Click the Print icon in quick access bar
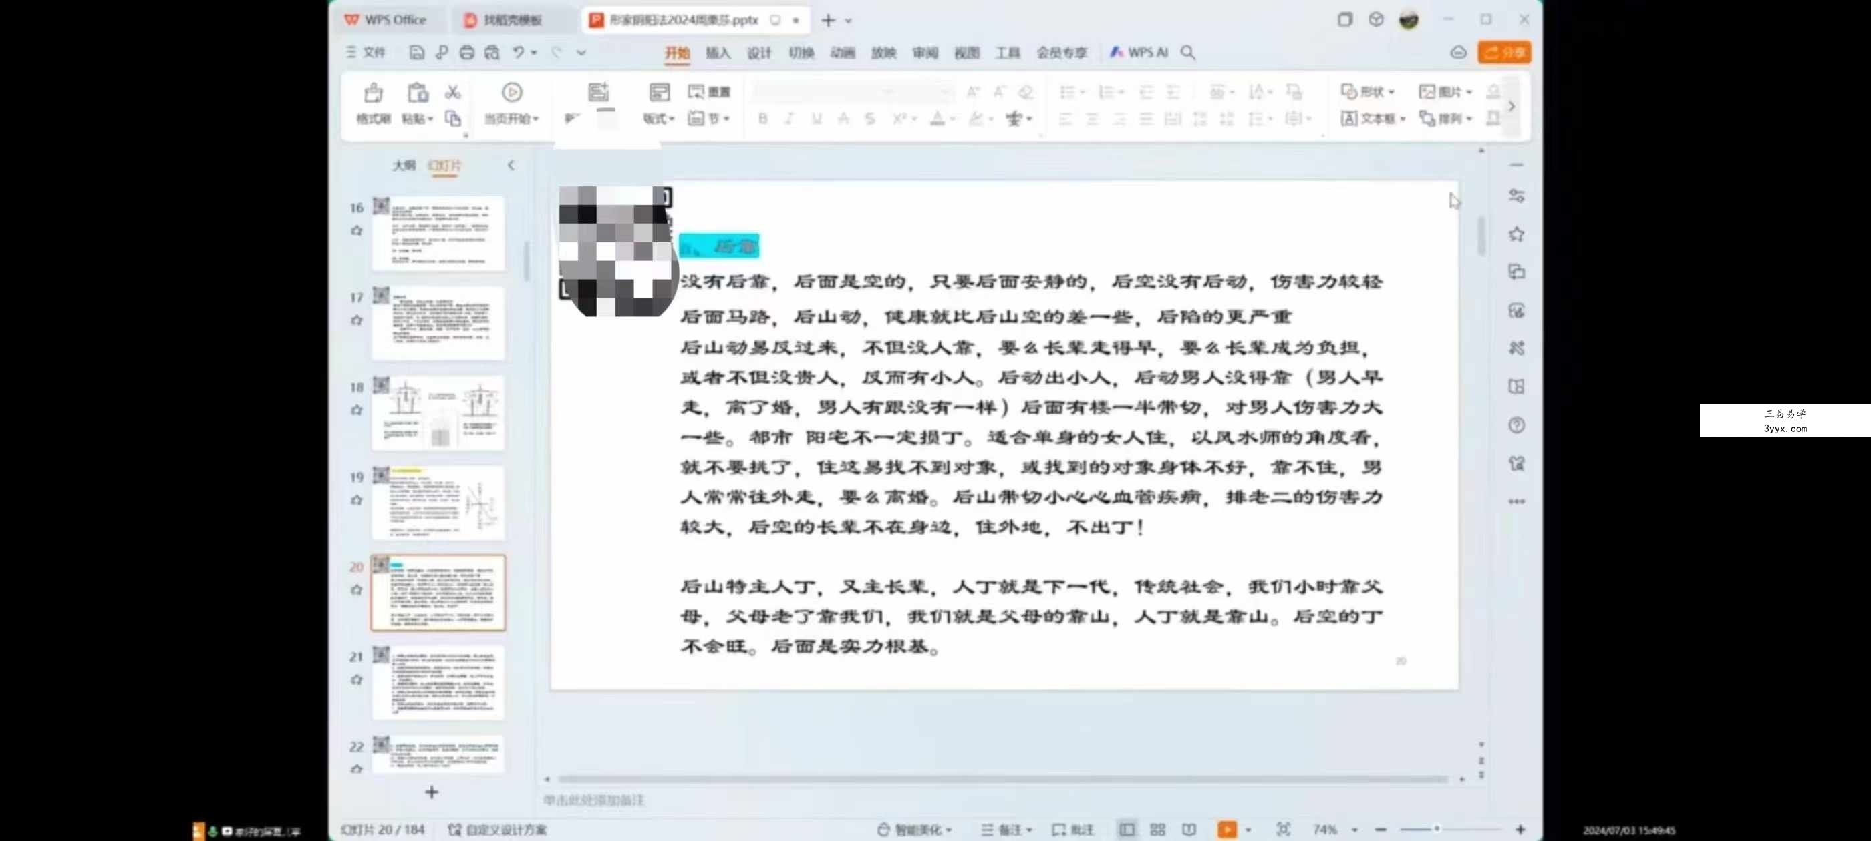Image resolution: width=1871 pixels, height=841 pixels. [x=467, y=52]
